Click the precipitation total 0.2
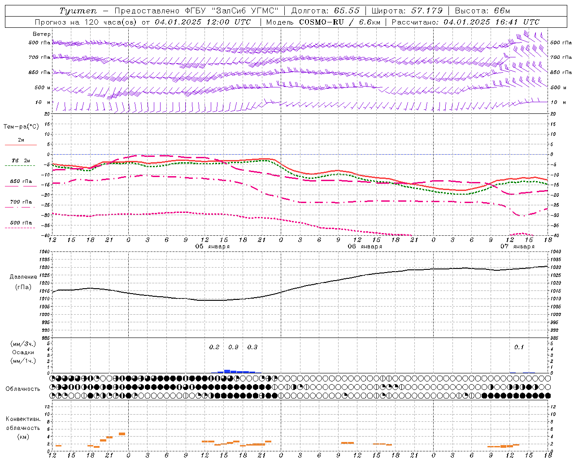The width and height of the screenshot is (574, 459). (x=214, y=347)
